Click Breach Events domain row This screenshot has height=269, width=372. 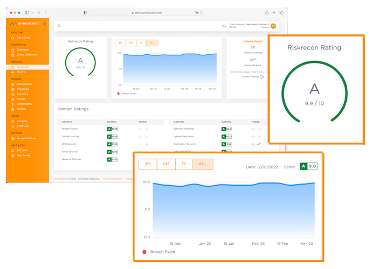(111, 129)
